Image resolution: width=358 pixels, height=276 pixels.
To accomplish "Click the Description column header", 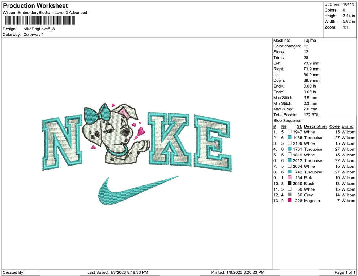I will pos(315,126).
